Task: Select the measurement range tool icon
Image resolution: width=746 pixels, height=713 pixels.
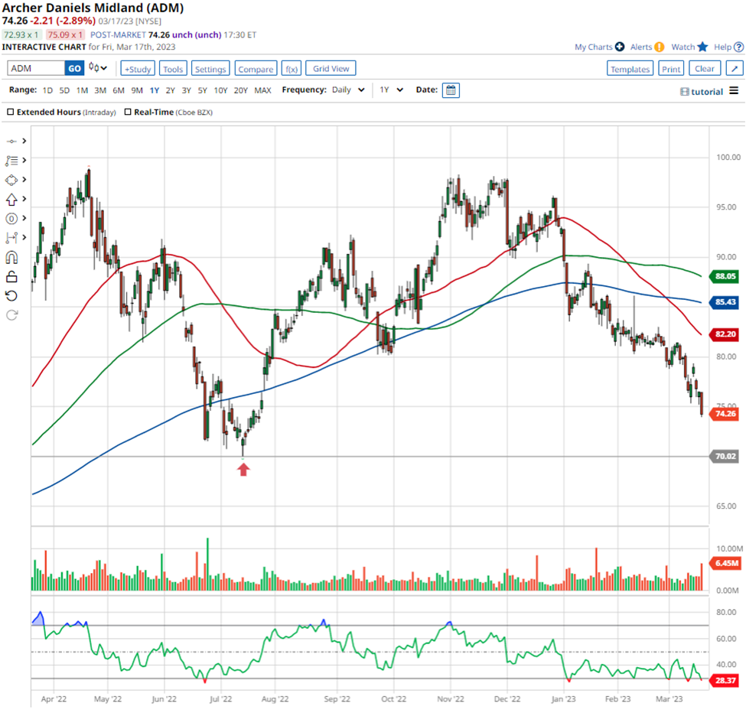Action: pos(11,237)
